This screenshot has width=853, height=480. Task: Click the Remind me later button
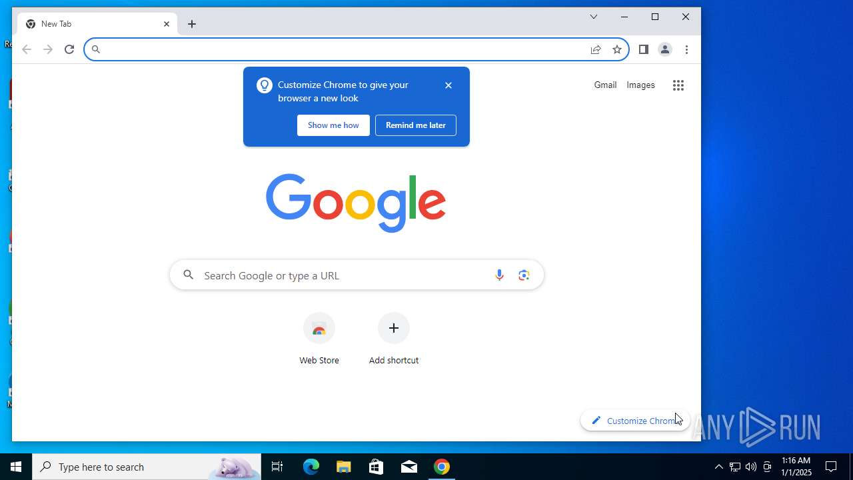(416, 125)
